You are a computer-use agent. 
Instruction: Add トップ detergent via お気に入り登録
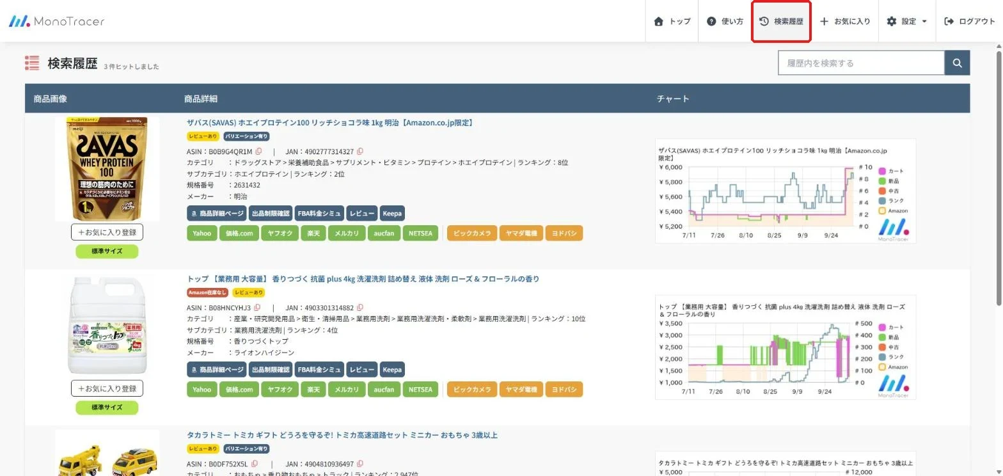point(107,388)
